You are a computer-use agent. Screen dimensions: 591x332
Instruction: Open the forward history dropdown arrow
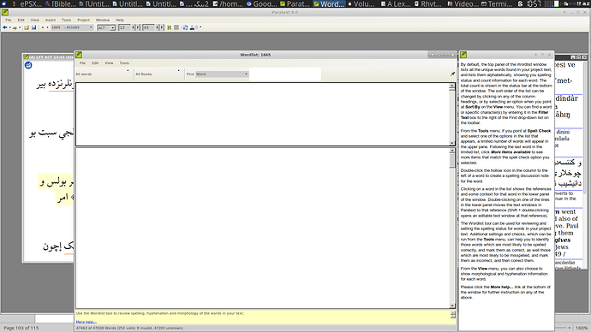tap(20, 27)
